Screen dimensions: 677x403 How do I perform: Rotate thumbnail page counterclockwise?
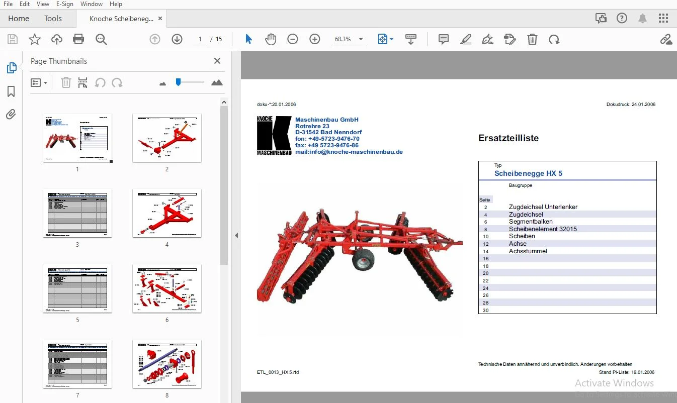click(x=100, y=82)
